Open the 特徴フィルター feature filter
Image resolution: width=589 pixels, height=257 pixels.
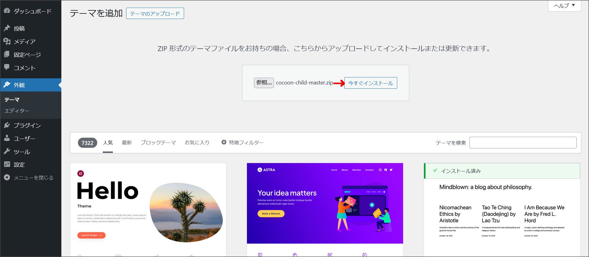pos(242,143)
